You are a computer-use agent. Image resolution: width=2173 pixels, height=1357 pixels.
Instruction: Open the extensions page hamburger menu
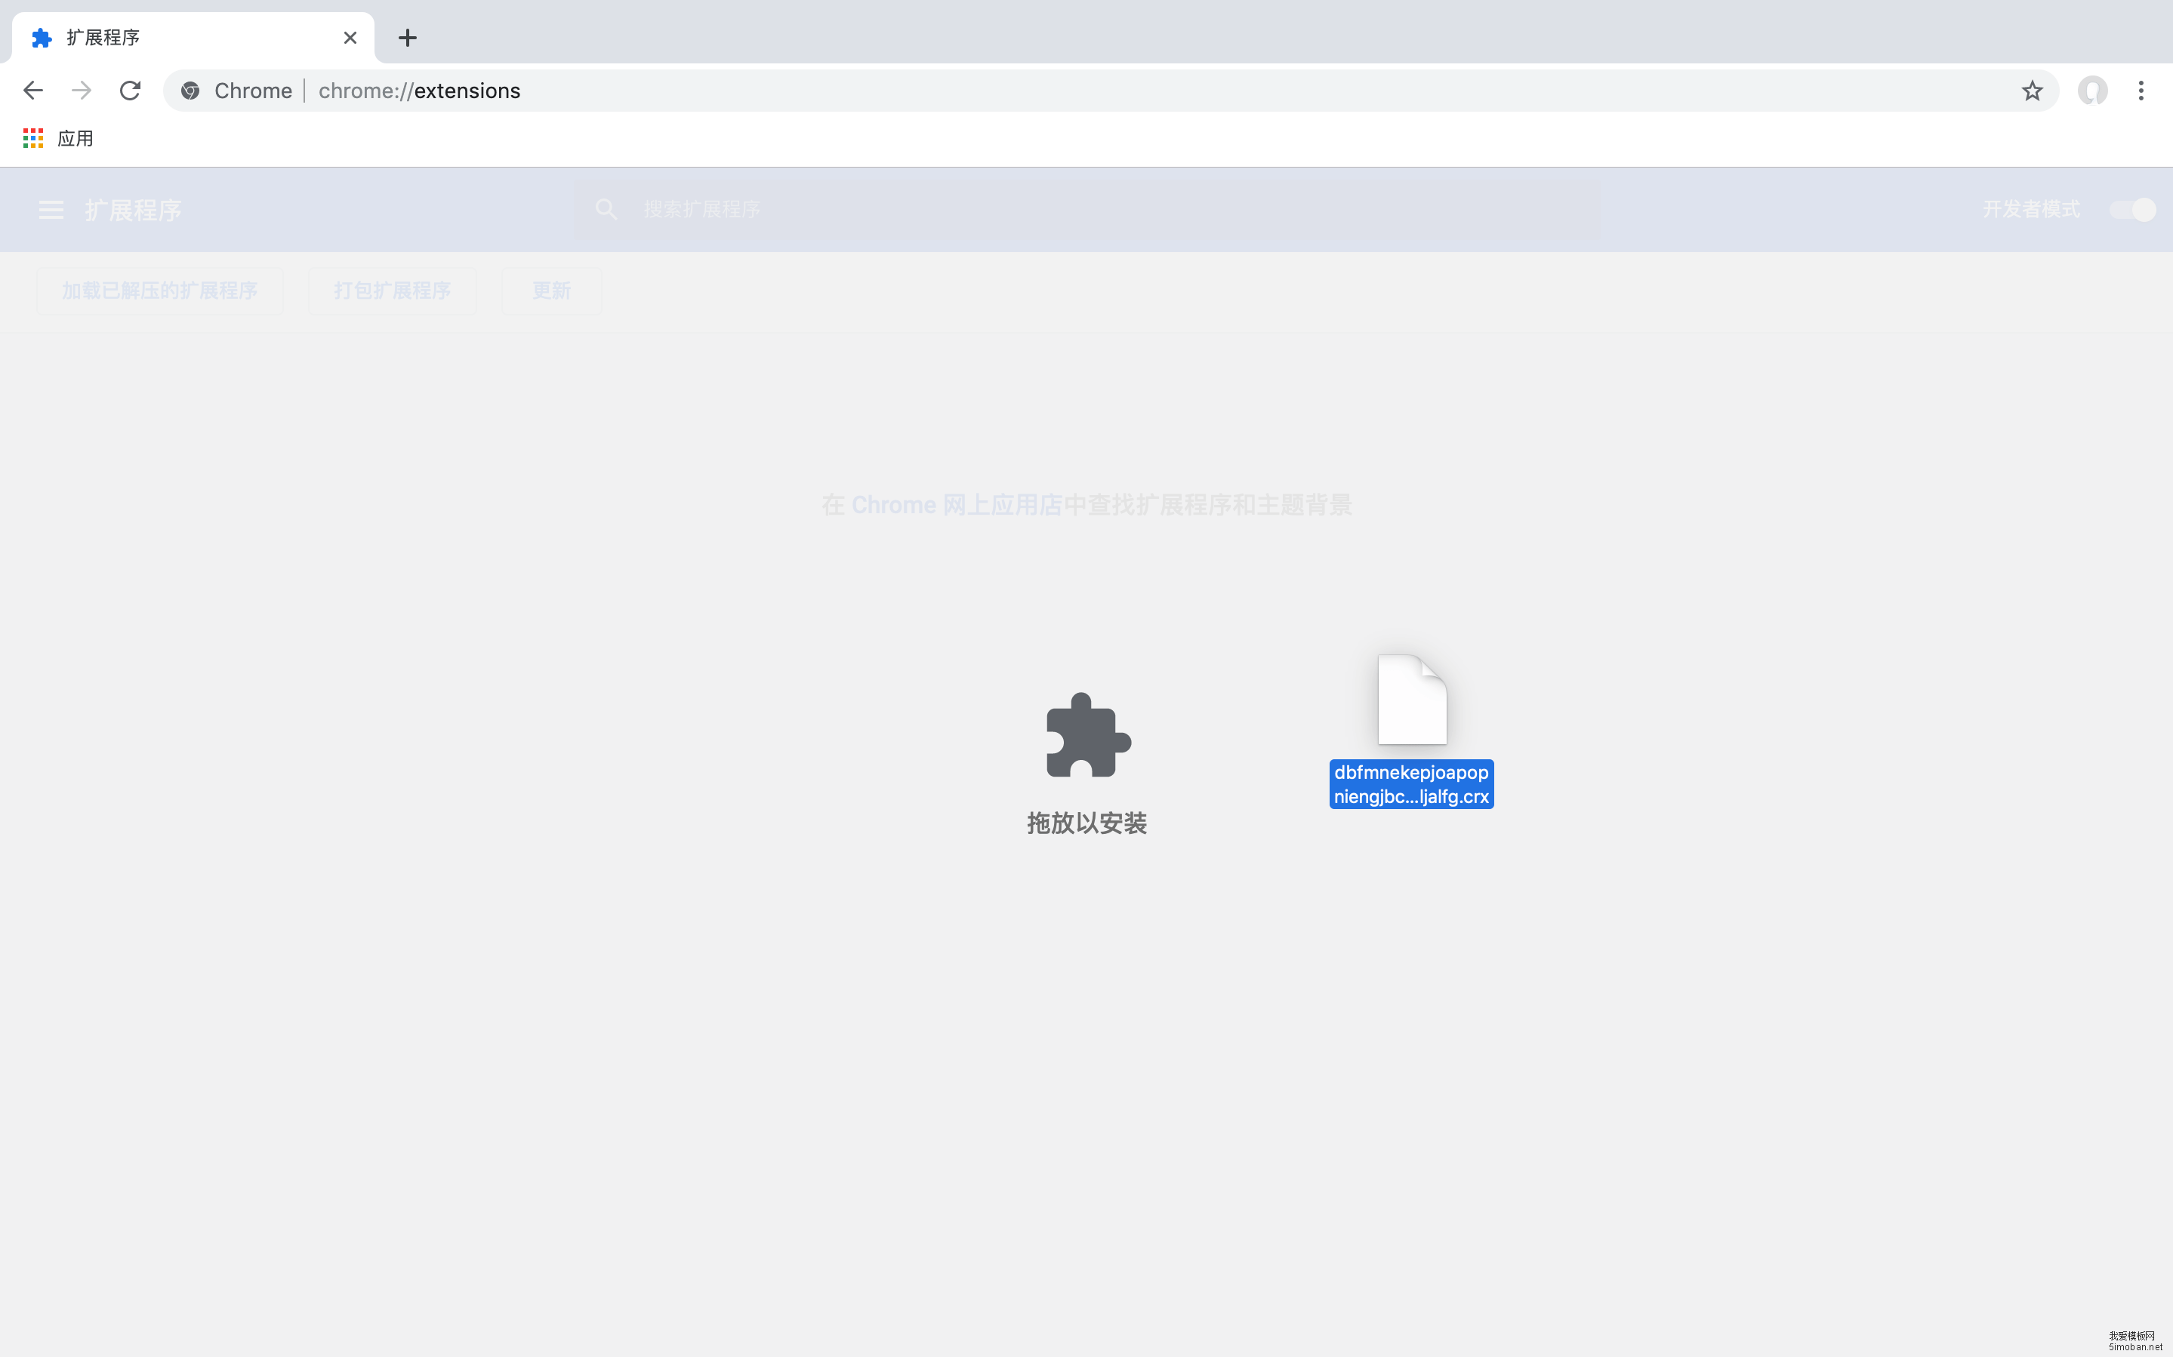point(51,209)
